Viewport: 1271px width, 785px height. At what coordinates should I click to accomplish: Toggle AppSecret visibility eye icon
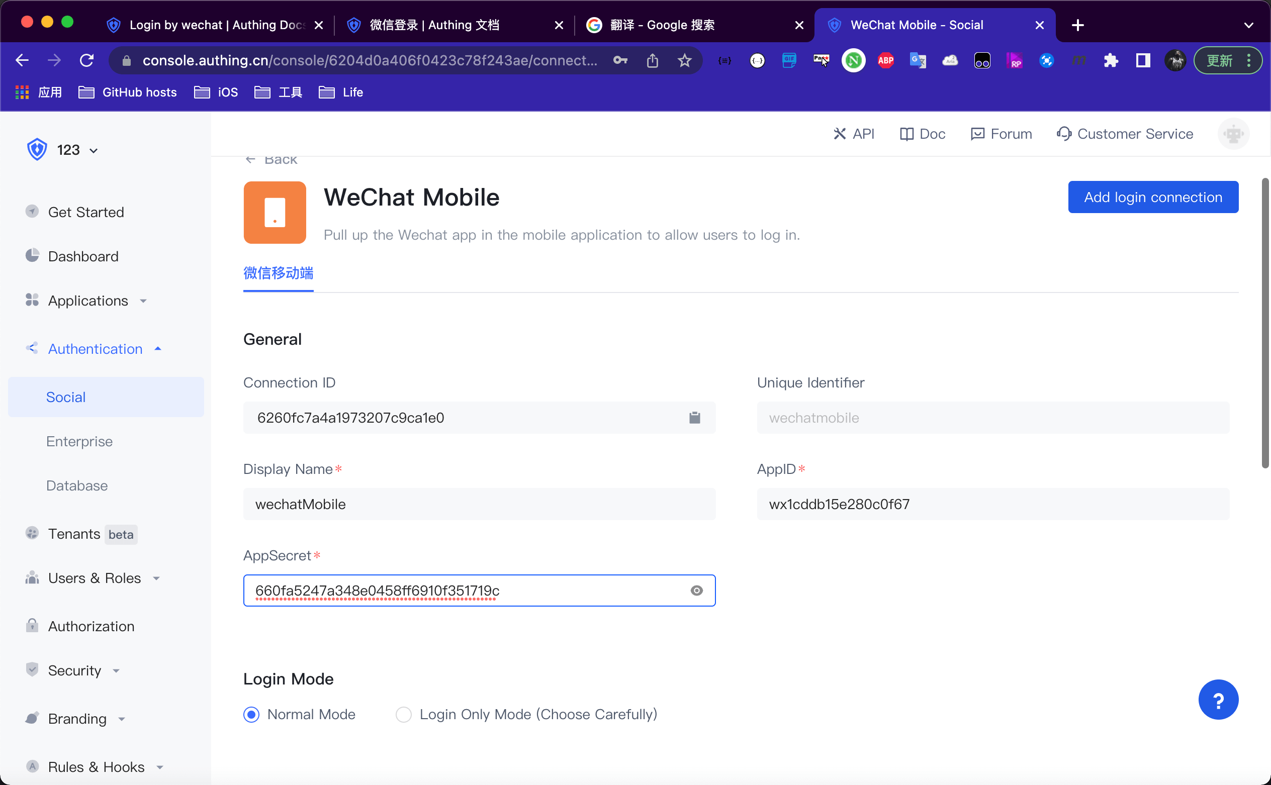point(696,591)
